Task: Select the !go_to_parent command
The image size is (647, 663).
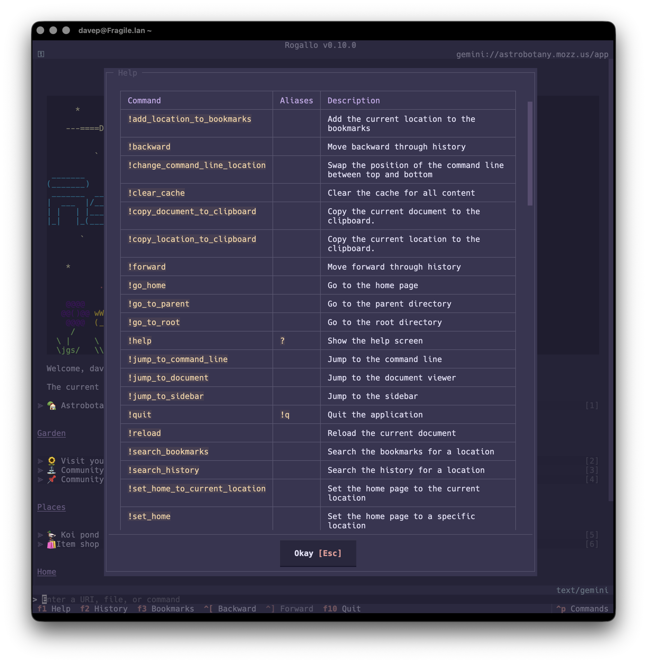Action: click(x=158, y=304)
